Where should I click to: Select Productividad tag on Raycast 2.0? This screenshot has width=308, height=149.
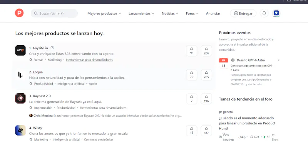[66, 108]
